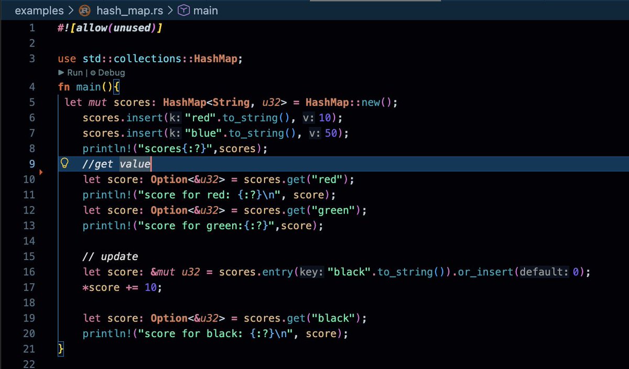This screenshot has height=369, width=629.
Task: Click line number 4 in gutter
Action: (32, 87)
